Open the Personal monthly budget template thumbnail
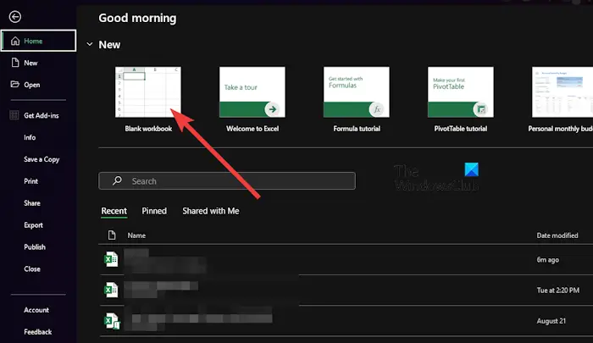 [x=563, y=92]
